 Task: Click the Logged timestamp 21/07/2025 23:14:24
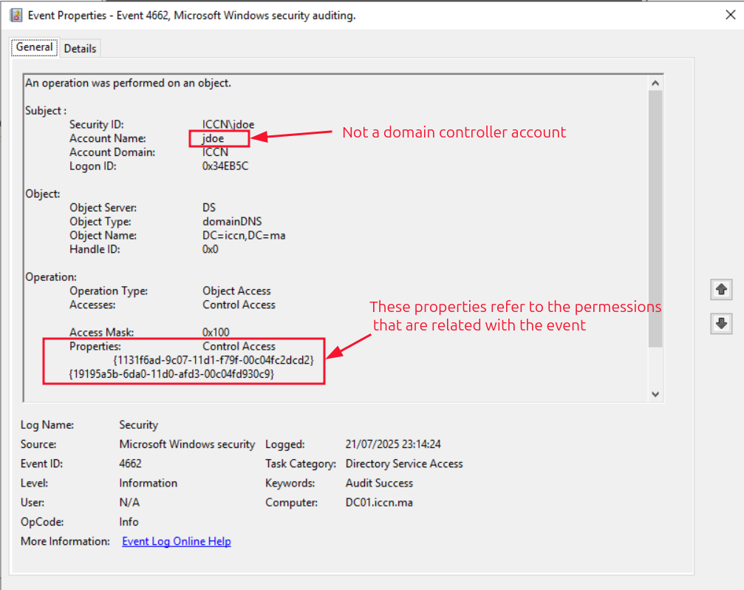(393, 444)
